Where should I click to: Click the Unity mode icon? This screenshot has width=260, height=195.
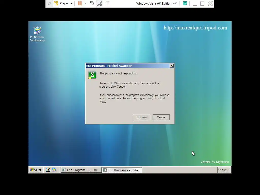pyautogui.click(x=107, y=3)
